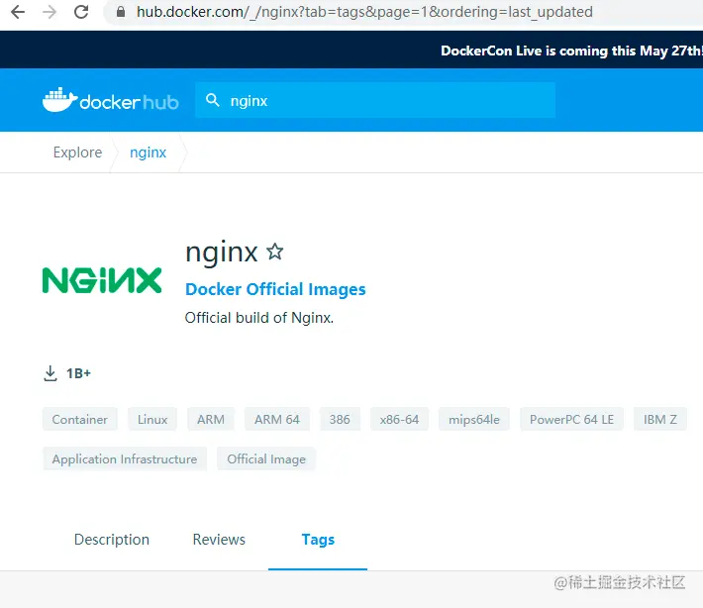This screenshot has height=608, width=703.
Task: Click the Linux tag chip
Action: pos(152,419)
